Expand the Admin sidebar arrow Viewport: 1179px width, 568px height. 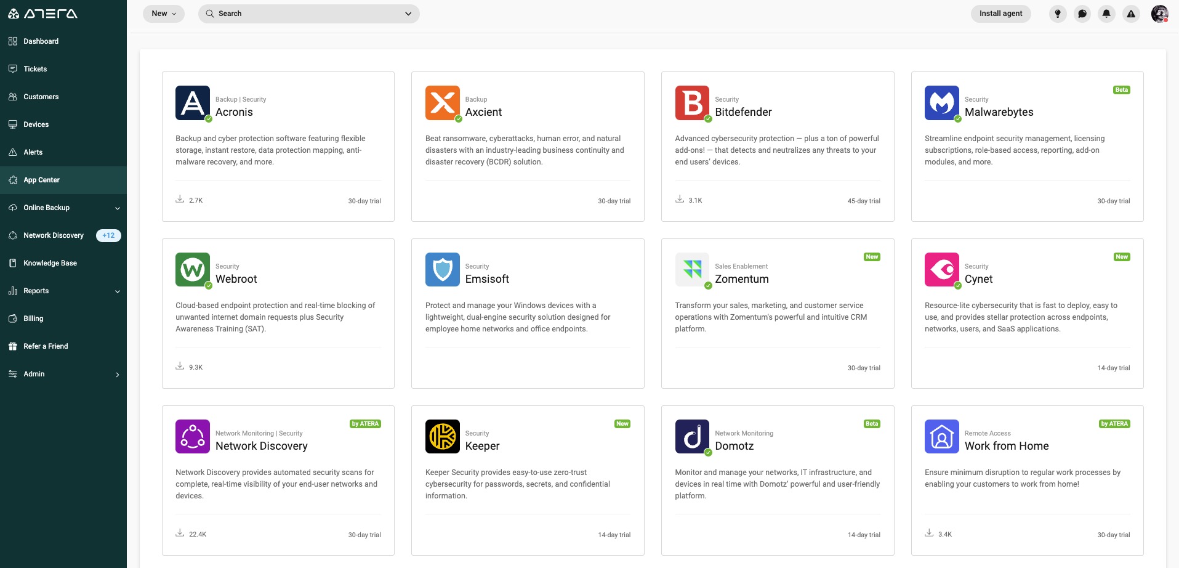tap(118, 375)
